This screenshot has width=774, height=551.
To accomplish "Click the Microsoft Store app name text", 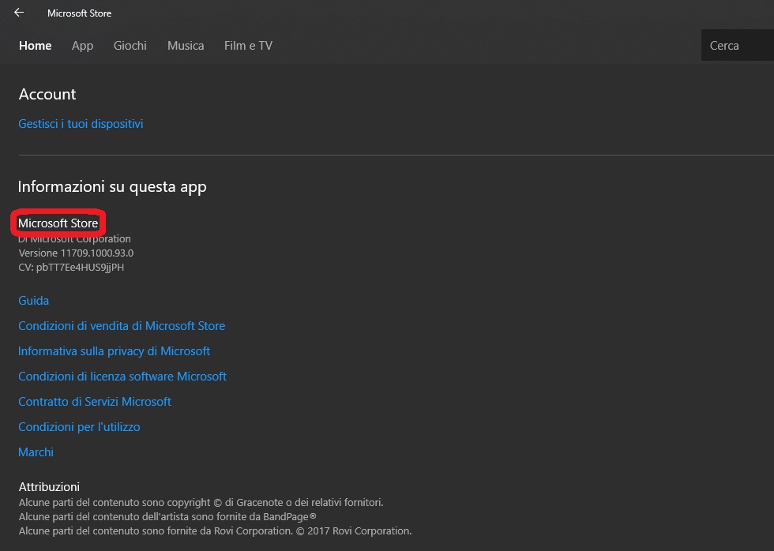I will click(x=58, y=223).
